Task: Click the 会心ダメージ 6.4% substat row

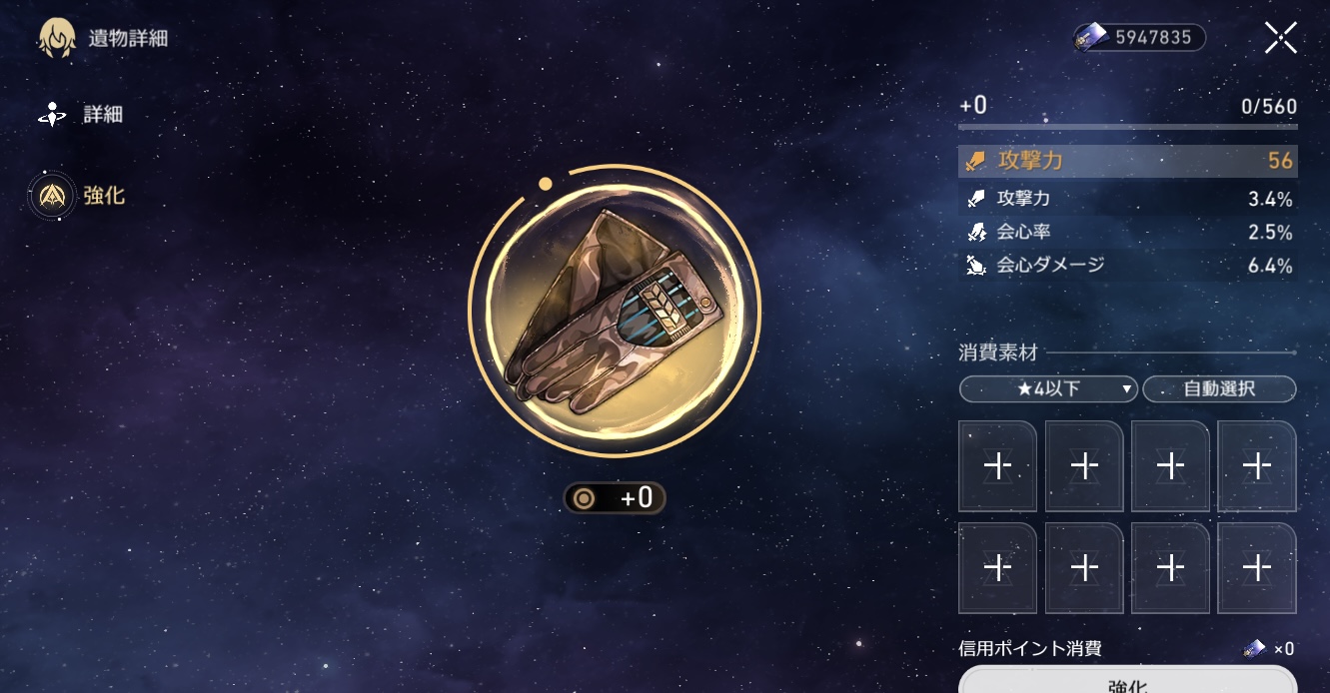Action: pos(1128,265)
